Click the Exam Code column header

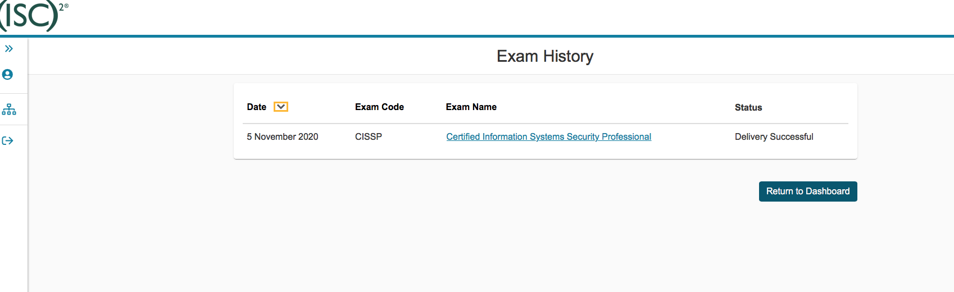(x=379, y=107)
